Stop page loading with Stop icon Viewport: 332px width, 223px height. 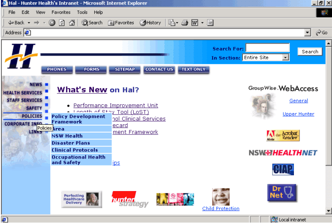(52, 23)
